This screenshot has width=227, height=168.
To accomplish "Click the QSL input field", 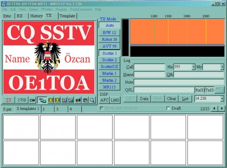I will (x=164, y=90).
